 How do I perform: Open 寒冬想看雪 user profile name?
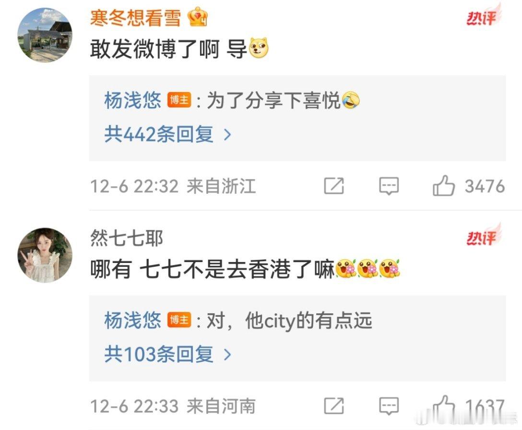pos(135,18)
